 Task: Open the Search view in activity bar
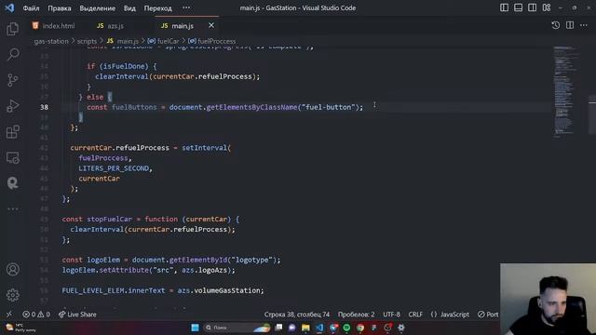tap(12, 54)
